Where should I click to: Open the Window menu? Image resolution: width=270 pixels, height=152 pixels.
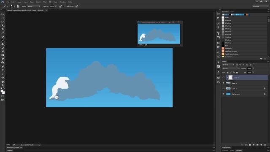coord(62,2)
